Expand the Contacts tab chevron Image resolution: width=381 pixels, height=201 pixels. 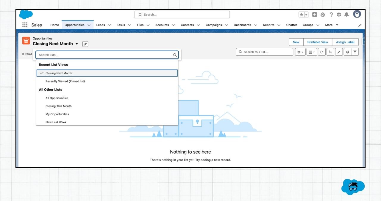199,25
